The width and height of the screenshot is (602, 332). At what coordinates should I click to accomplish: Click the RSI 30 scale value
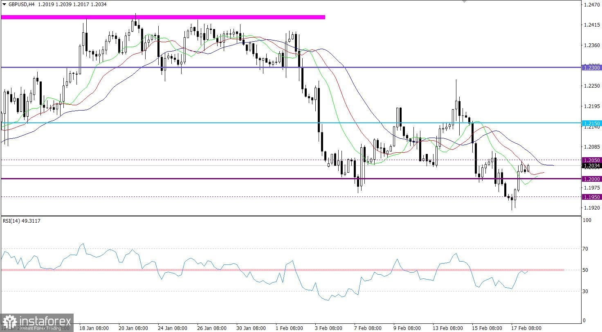point(586,291)
